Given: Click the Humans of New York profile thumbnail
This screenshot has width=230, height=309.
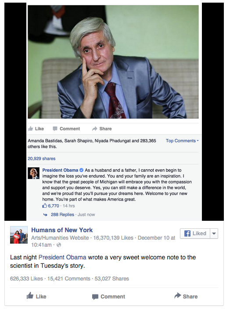Looking at the screenshot, I should (x=19, y=235).
